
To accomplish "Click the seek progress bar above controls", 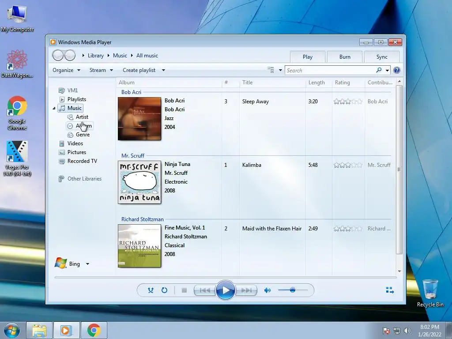I will pyautogui.click(x=226, y=277).
